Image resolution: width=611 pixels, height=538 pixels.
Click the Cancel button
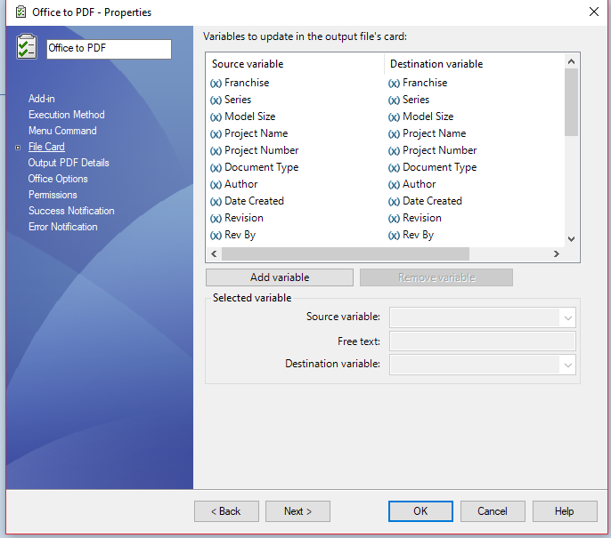(493, 511)
